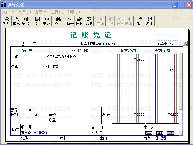Close the 填制凭证 window
The height and width of the screenshot is (145, 193).
(x=189, y=5)
